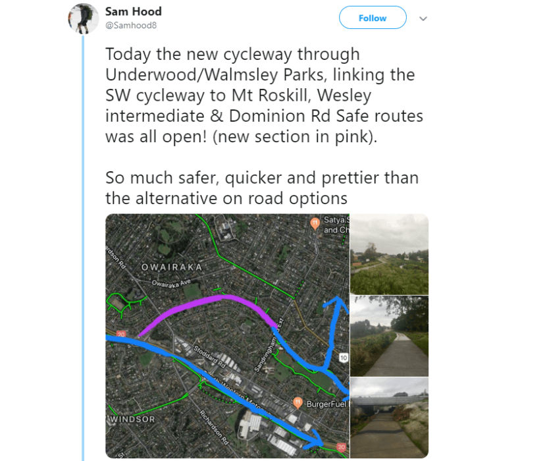Click the blue arrowhead pointing up on map
547x461 pixels.
[340, 303]
